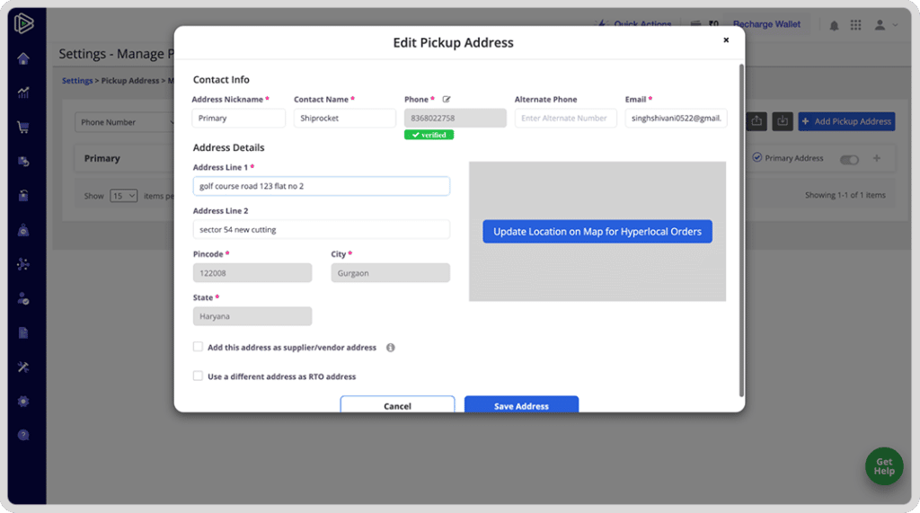Open the Orders cart icon in the sidebar
This screenshot has width=920, height=513.
click(23, 127)
